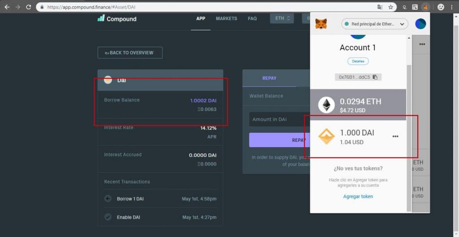
Task: Click the MetaMask popup scrollbar
Action: point(409,138)
